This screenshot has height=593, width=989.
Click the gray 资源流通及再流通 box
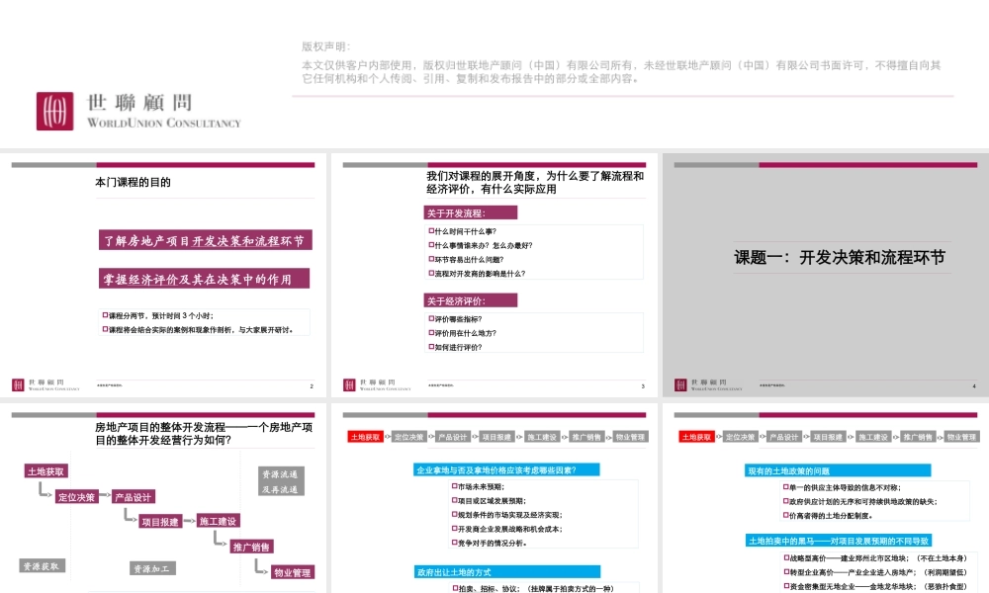tap(281, 481)
